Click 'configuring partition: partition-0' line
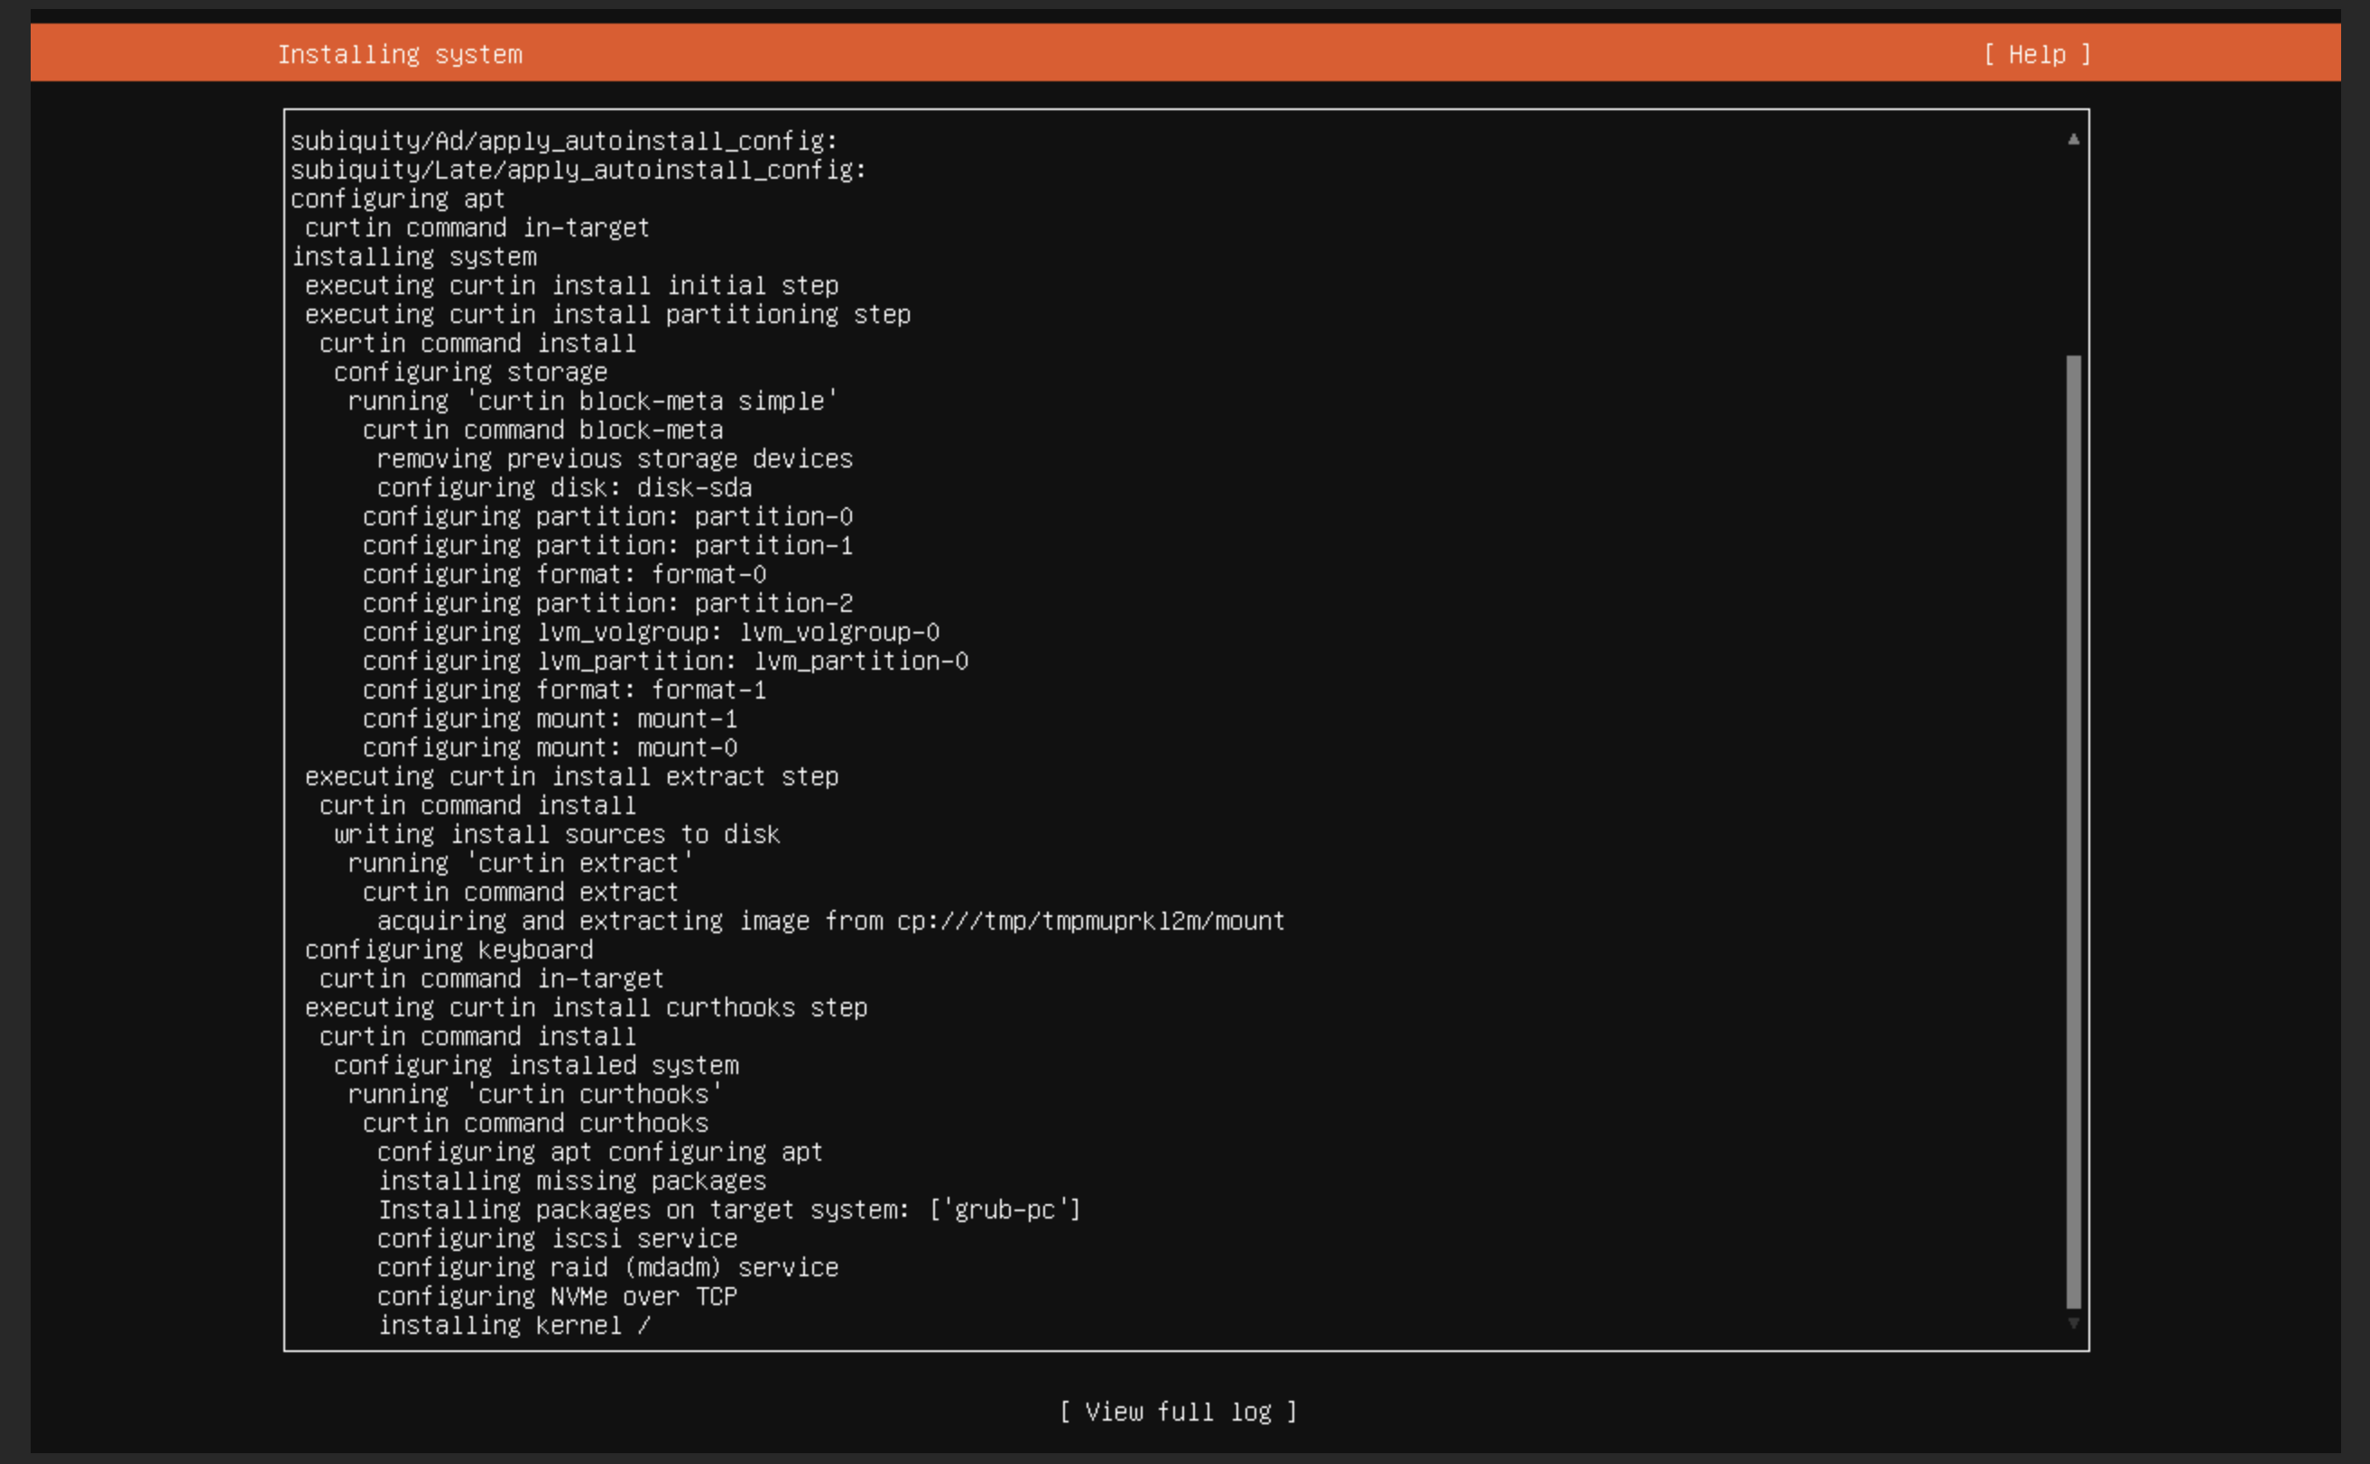The width and height of the screenshot is (2370, 1464). [x=608, y=517]
